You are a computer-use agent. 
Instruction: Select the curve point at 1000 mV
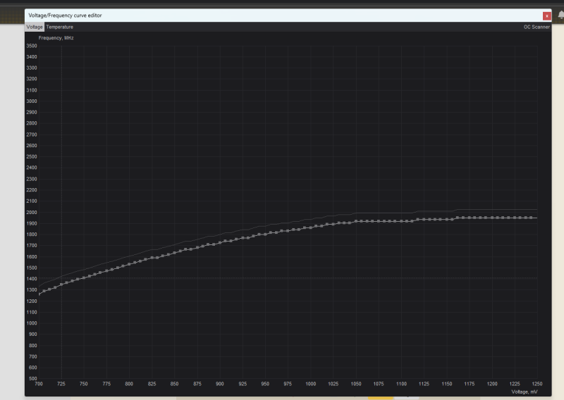[x=311, y=227]
